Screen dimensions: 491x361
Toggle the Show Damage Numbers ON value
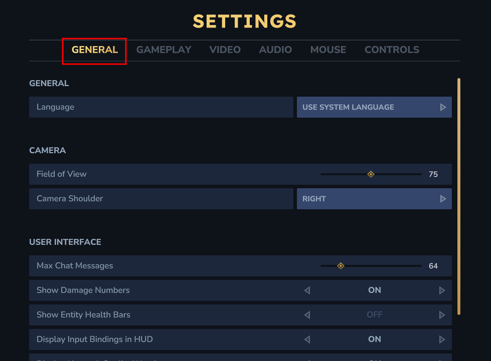(375, 290)
